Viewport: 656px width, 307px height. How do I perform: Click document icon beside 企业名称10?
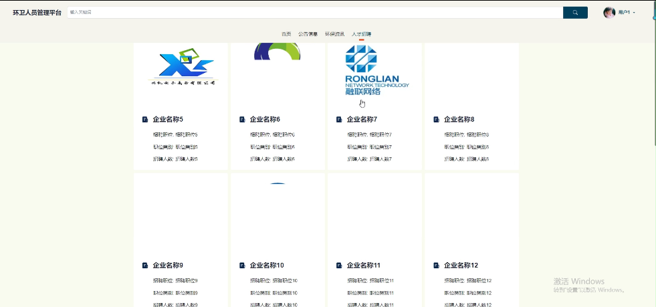[242, 266]
